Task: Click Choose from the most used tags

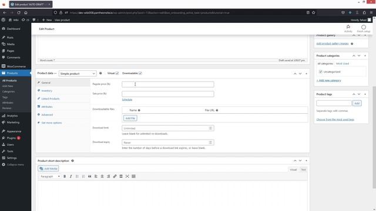Action: pyautogui.click(x=335, y=120)
